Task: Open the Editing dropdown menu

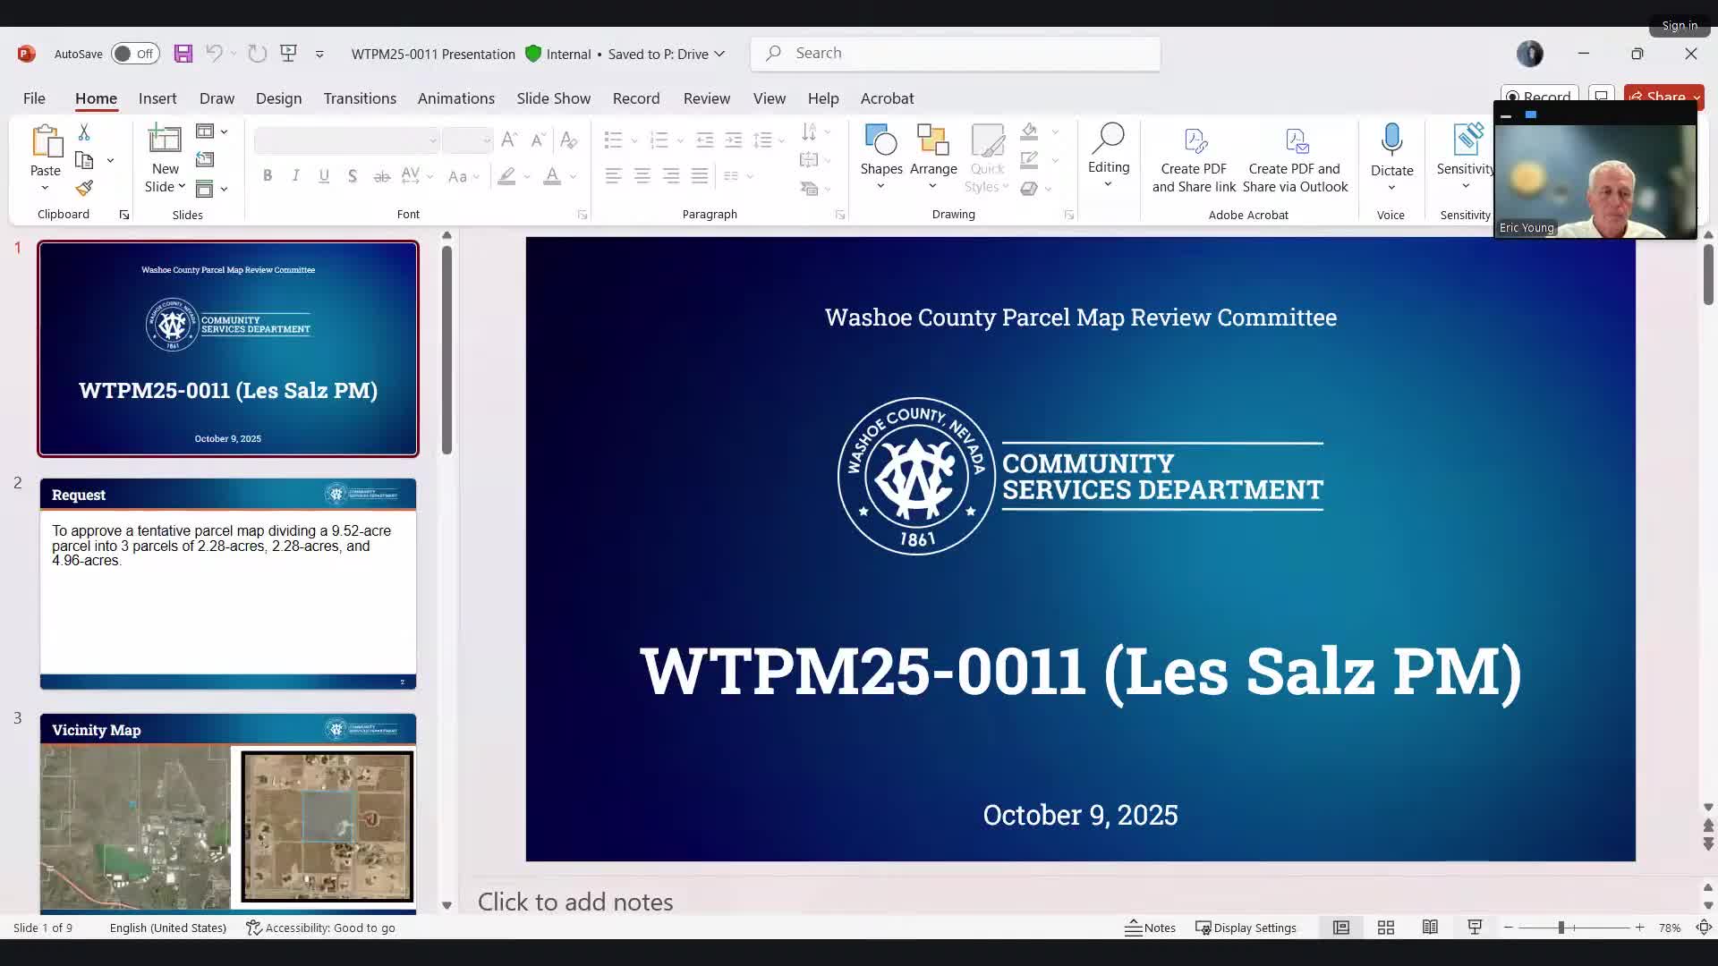Action: (x=1108, y=167)
